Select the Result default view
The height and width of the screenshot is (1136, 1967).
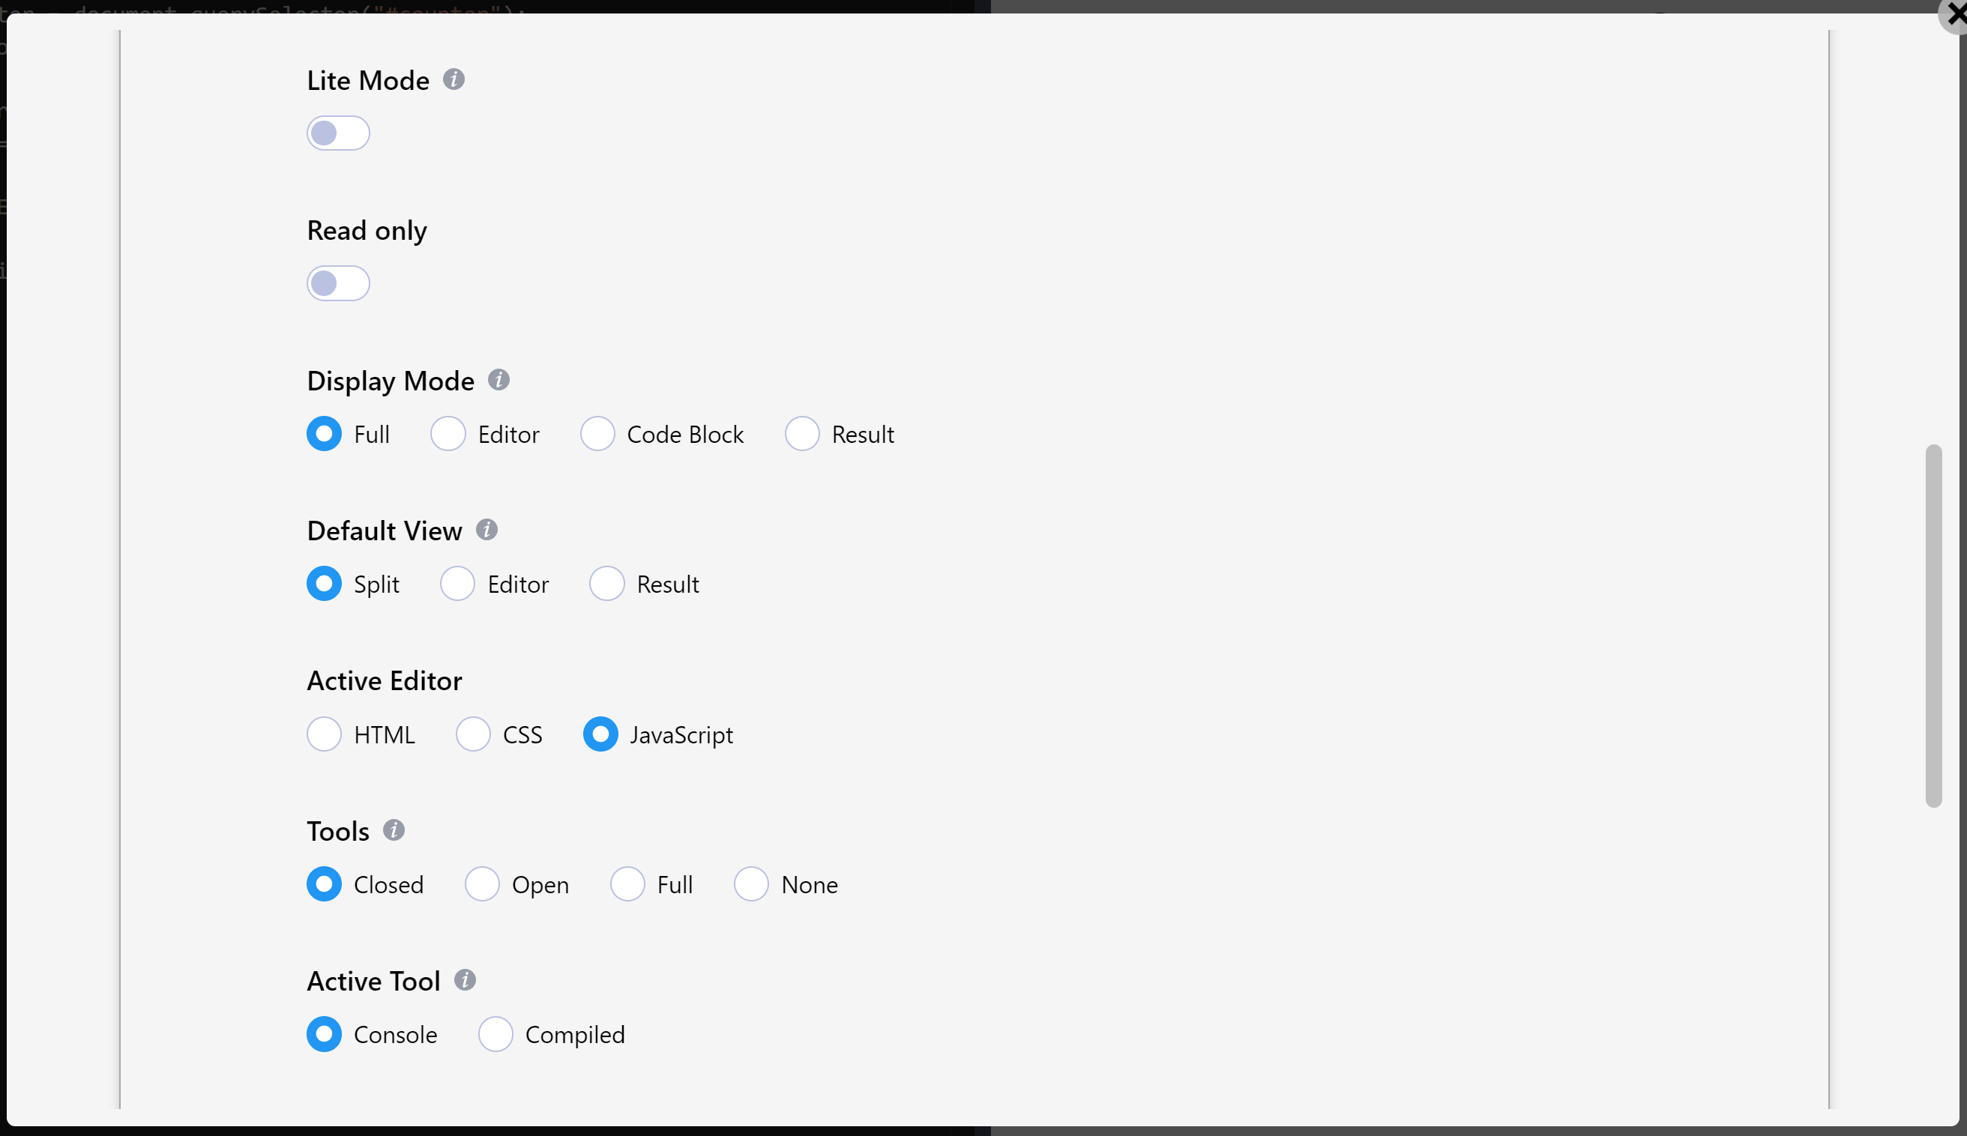coord(606,583)
